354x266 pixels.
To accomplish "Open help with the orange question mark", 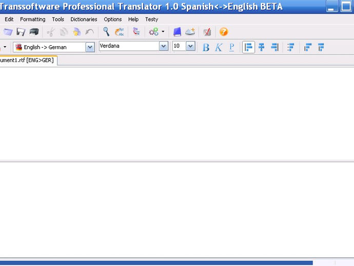I will pos(224,32).
